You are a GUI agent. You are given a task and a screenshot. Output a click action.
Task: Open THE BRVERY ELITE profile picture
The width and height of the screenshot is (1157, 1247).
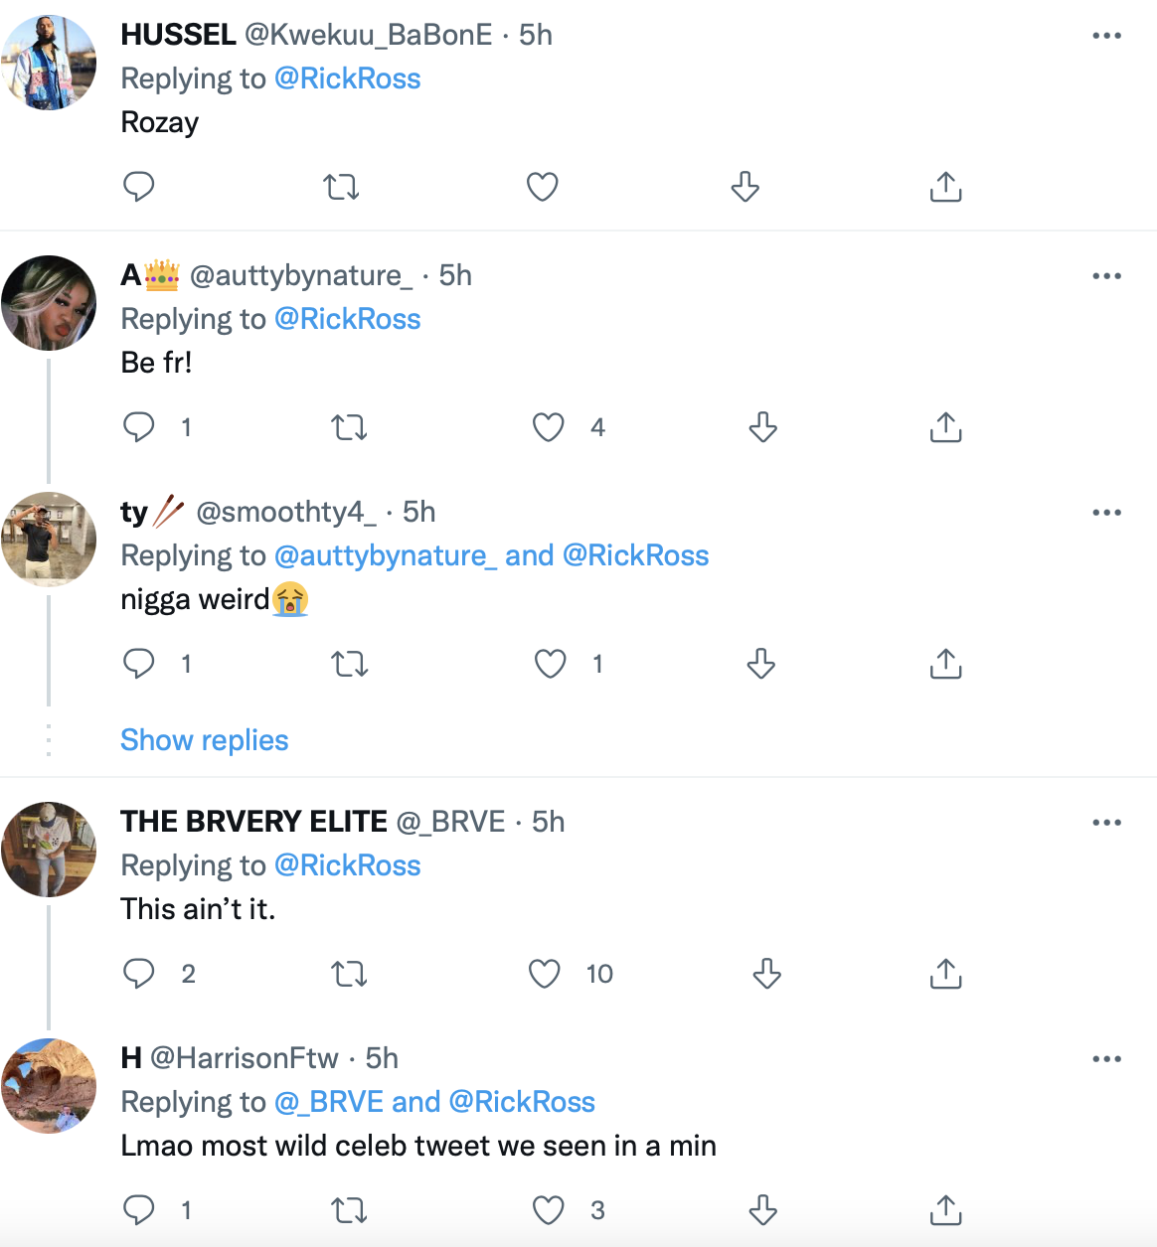[x=49, y=850]
